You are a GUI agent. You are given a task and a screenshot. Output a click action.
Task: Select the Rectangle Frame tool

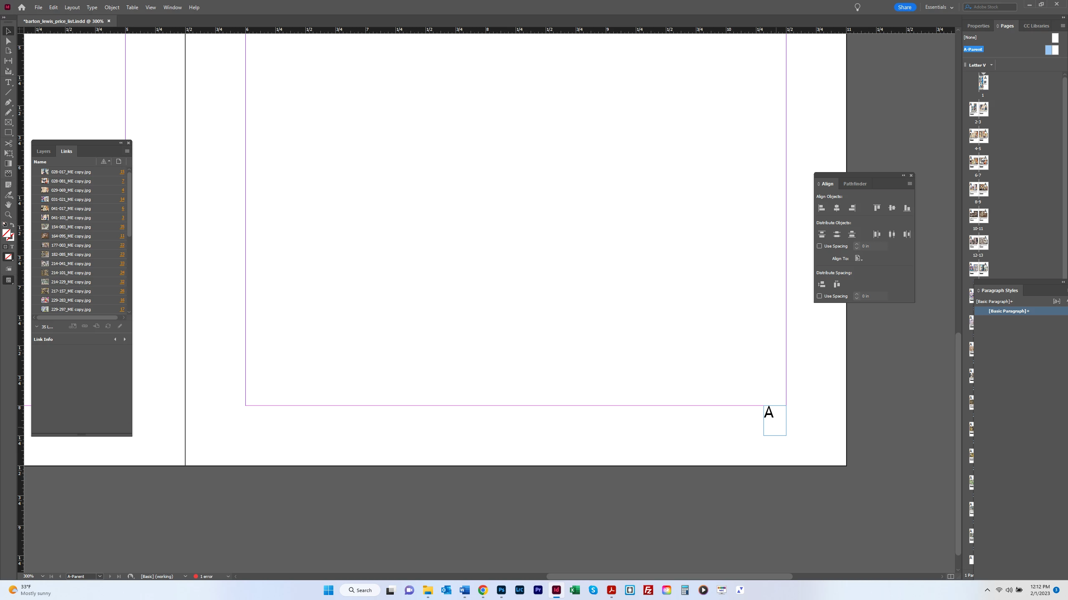pyautogui.click(x=8, y=122)
